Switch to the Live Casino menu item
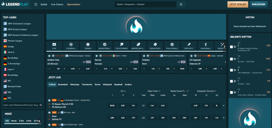 click(x=57, y=5)
